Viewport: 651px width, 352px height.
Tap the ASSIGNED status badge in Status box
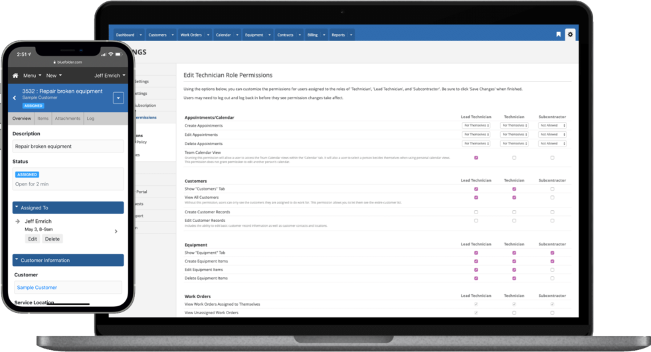(x=27, y=174)
